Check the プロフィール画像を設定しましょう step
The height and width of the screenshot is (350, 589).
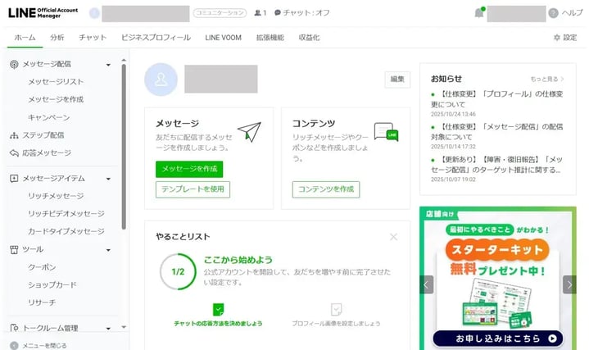pyautogui.click(x=336, y=310)
